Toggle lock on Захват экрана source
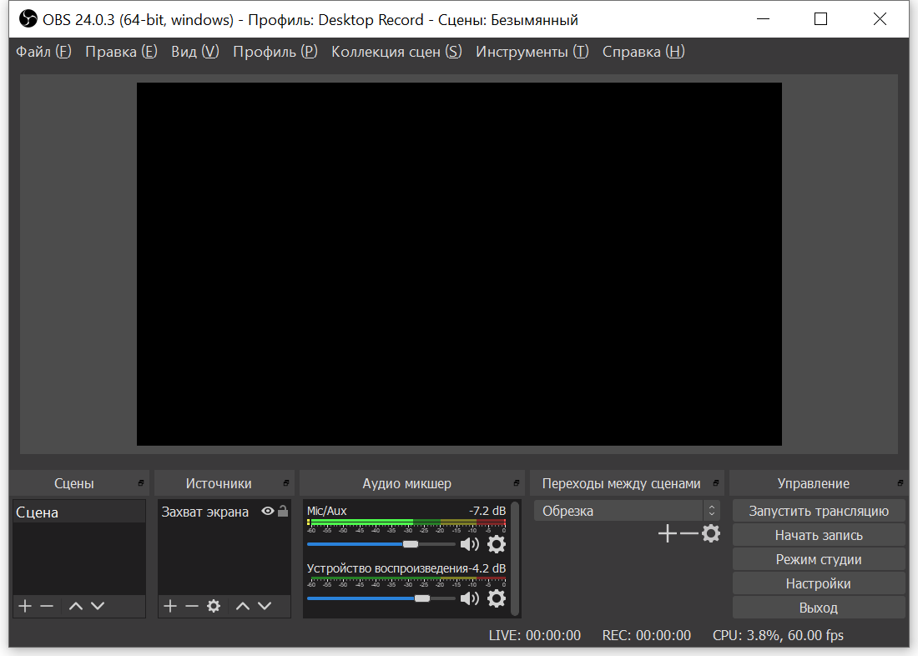The height and width of the screenshot is (656, 918). (283, 511)
